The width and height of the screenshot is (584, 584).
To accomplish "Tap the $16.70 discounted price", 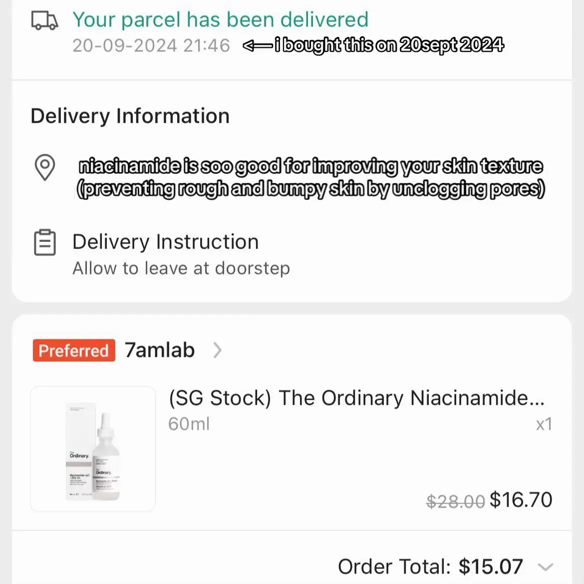I will (521, 500).
